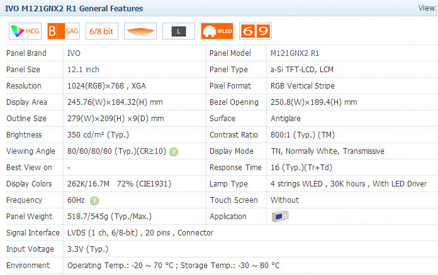
Task: Click the Display Colors label
Action: pyautogui.click(x=29, y=184)
